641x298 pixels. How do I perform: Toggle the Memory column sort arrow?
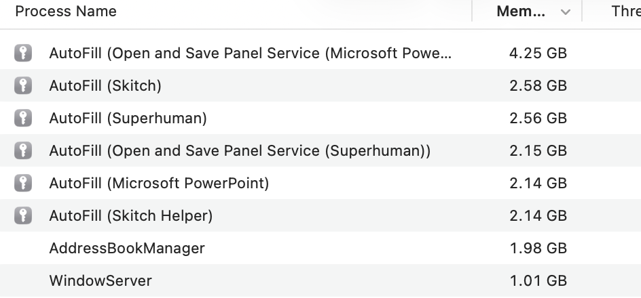click(565, 12)
